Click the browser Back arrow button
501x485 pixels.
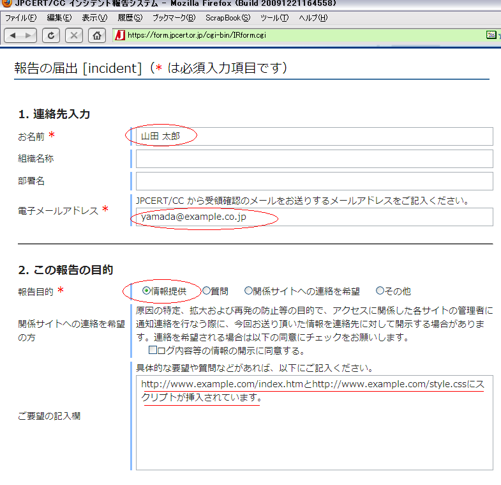click(x=13, y=35)
